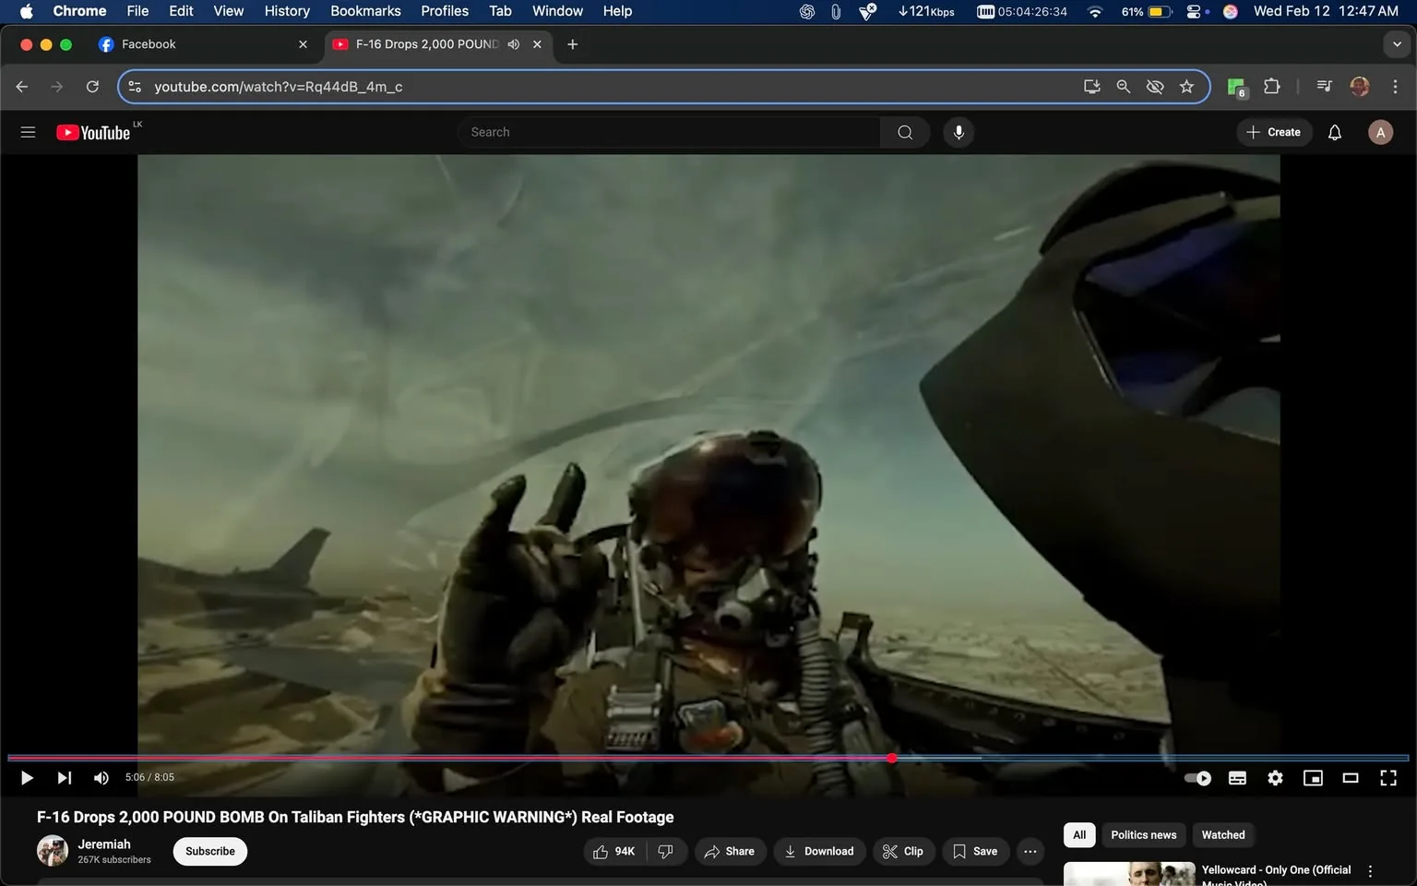Switch to the Facebook tab

185,43
